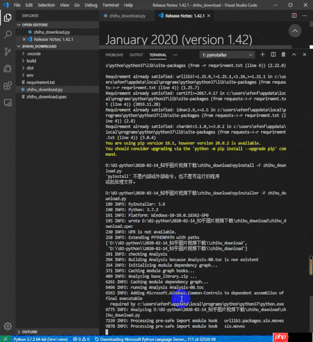This screenshot has height=342, width=313.
Task: Click the split editor right icon
Action: (294, 16)
